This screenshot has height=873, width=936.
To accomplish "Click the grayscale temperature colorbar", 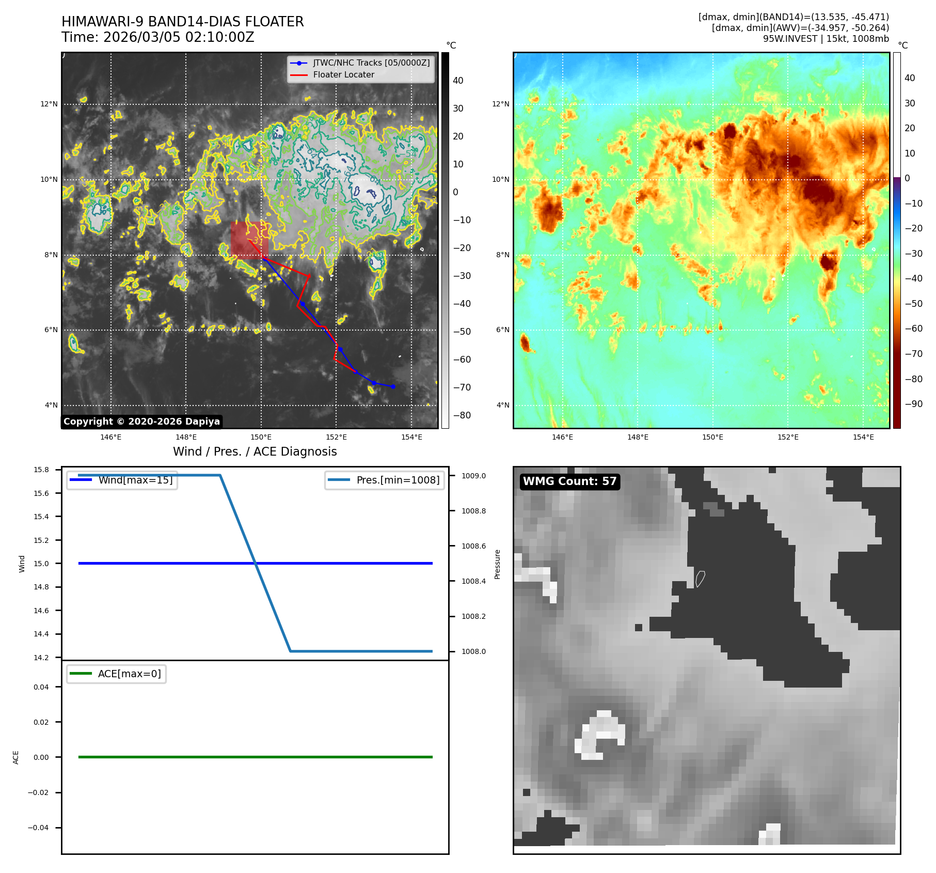I will coord(445,240).
